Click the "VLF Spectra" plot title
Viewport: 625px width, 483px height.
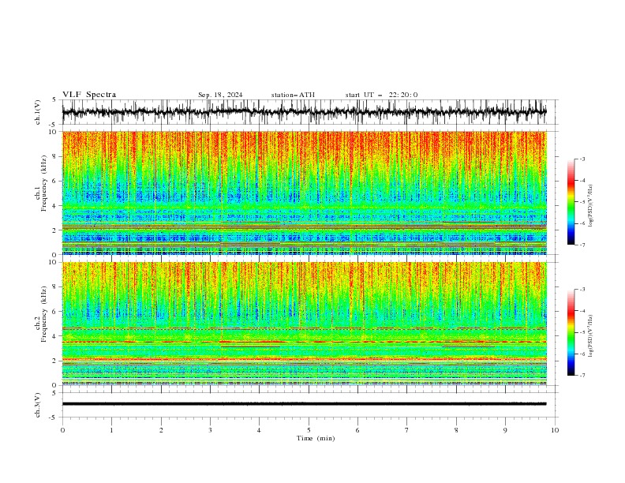pos(89,95)
